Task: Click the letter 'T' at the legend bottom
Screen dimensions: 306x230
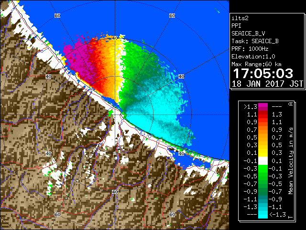Action: (x=291, y=217)
